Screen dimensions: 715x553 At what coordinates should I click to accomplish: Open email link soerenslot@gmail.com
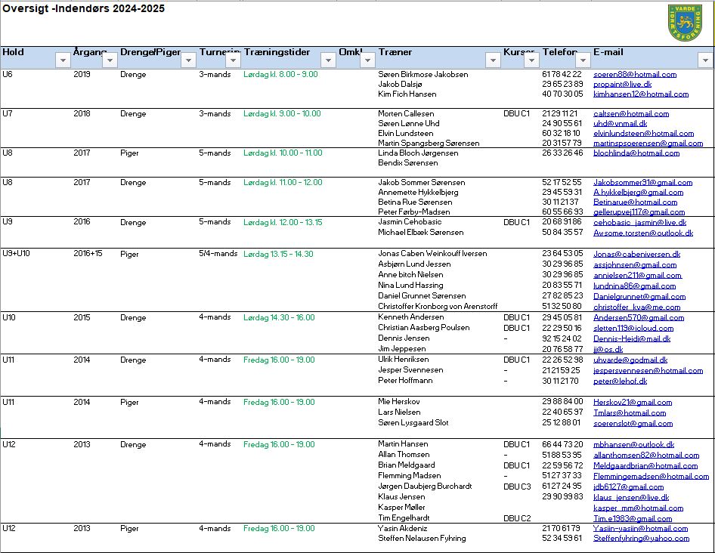coord(633,424)
